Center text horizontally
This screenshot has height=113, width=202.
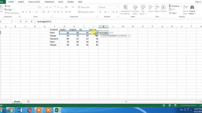click(58, 12)
